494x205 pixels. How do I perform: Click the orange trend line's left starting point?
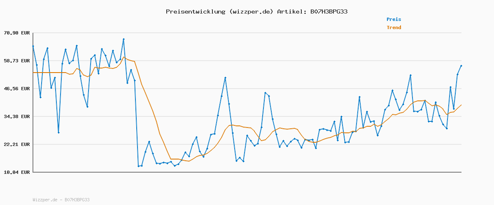(33, 73)
